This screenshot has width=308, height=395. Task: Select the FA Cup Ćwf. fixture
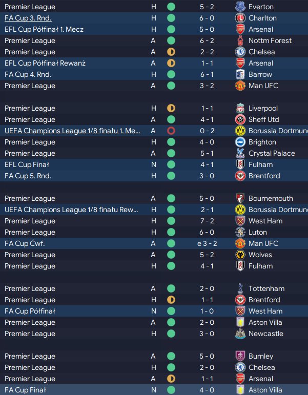pyautogui.click(x=25, y=244)
